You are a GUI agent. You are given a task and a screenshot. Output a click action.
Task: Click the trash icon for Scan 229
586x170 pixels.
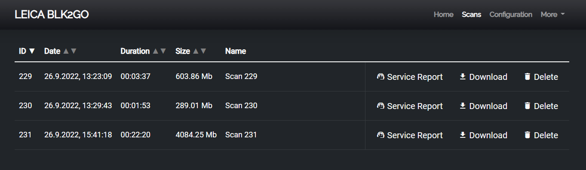point(527,77)
